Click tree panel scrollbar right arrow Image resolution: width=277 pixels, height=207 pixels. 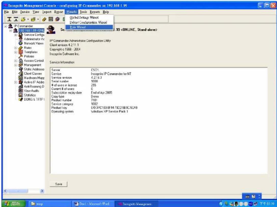[x=42, y=191]
